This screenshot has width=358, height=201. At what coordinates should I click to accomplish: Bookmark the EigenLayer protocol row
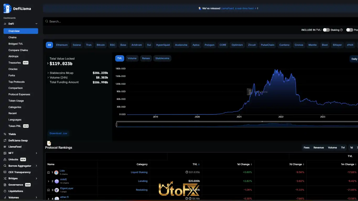click(48, 190)
